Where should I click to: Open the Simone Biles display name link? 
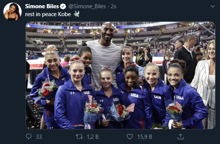pyautogui.click(x=42, y=6)
